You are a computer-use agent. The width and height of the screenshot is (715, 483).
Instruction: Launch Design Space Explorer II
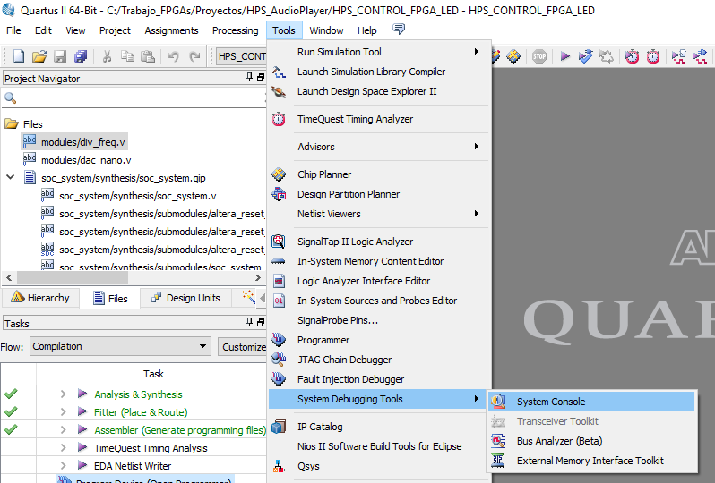[x=379, y=91]
